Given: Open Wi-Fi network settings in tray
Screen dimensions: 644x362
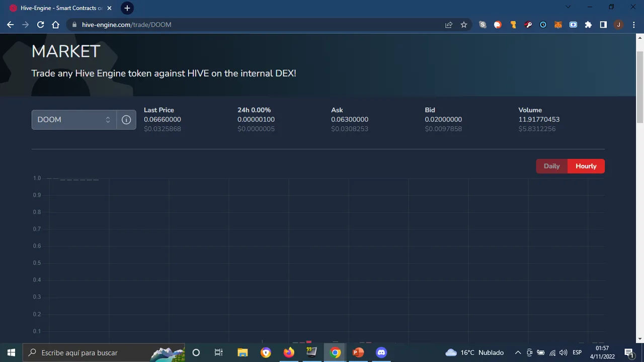Looking at the screenshot, I should 552,352.
